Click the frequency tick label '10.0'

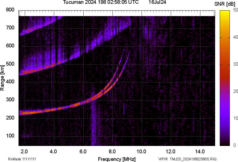point(141,151)
